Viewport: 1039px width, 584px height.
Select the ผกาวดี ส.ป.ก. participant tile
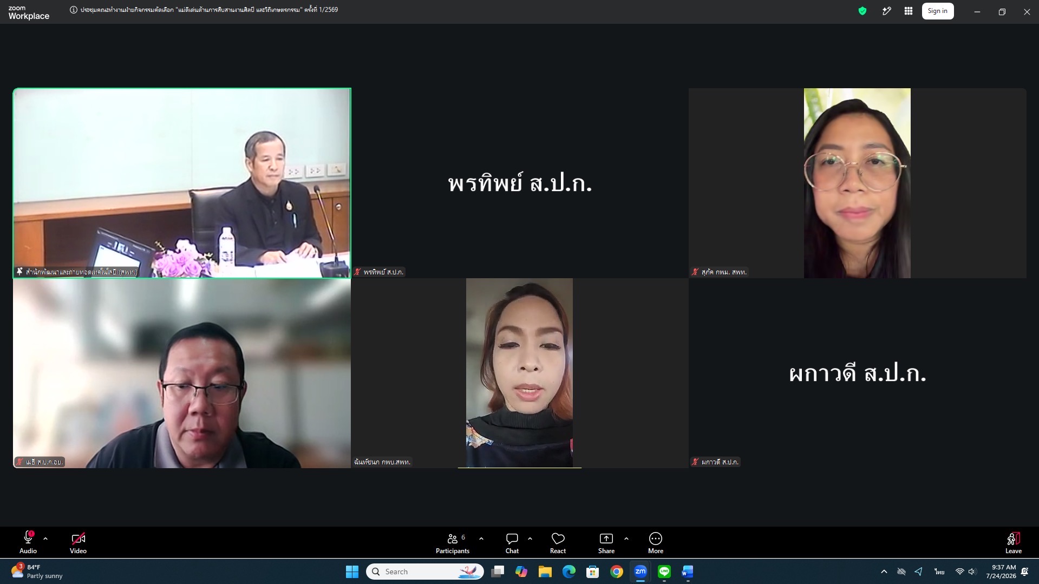pyautogui.click(x=857, y=373)
